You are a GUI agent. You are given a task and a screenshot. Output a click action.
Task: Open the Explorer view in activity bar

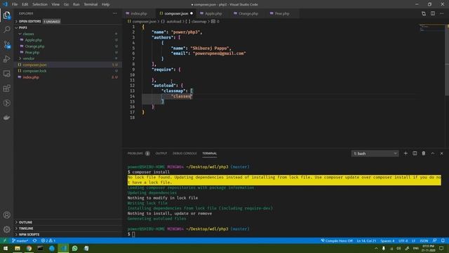coord(6,15)
